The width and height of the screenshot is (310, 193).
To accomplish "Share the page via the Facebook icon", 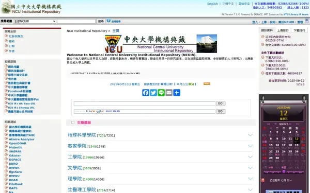I will [x=146, y=93].
